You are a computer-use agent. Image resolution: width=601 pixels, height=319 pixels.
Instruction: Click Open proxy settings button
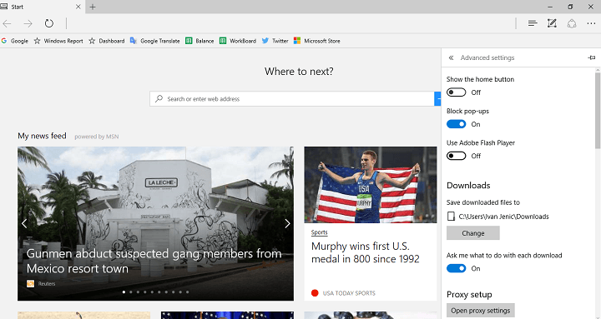(480, 311)
